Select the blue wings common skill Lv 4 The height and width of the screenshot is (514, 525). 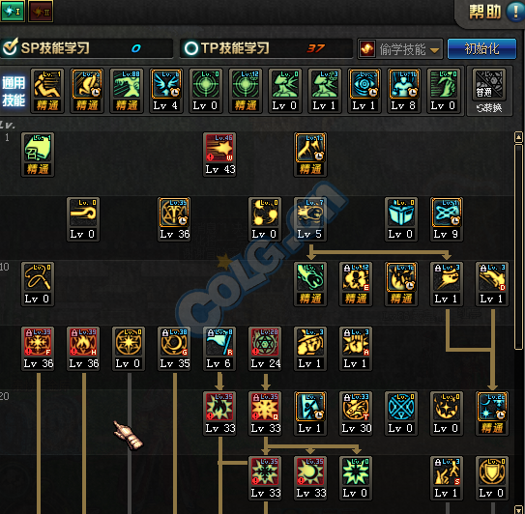166,91
